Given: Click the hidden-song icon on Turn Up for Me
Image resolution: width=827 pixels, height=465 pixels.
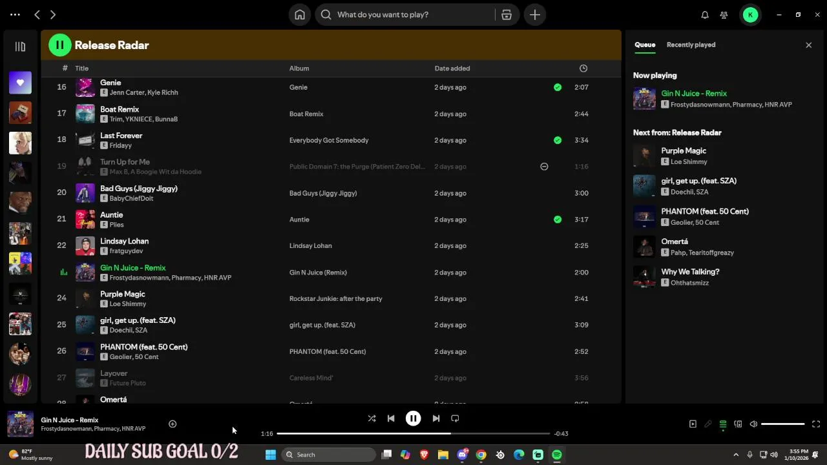Looking at the screenshot, I should [x=544, y=167].
